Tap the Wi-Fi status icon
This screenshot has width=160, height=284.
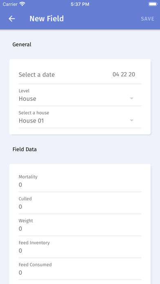[22, 4]
